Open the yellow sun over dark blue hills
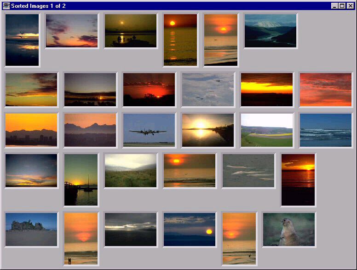 tap(190, 230)
